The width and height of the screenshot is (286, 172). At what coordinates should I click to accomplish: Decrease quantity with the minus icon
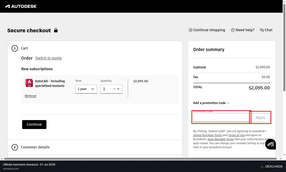point(114,89)
